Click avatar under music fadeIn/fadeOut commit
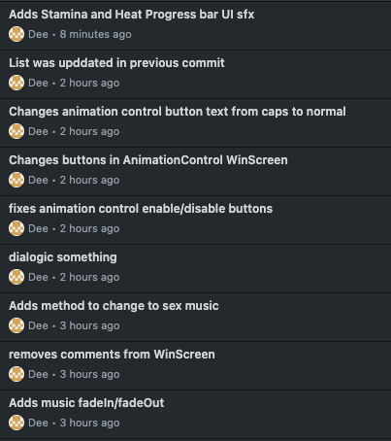 tap(16, 423)
